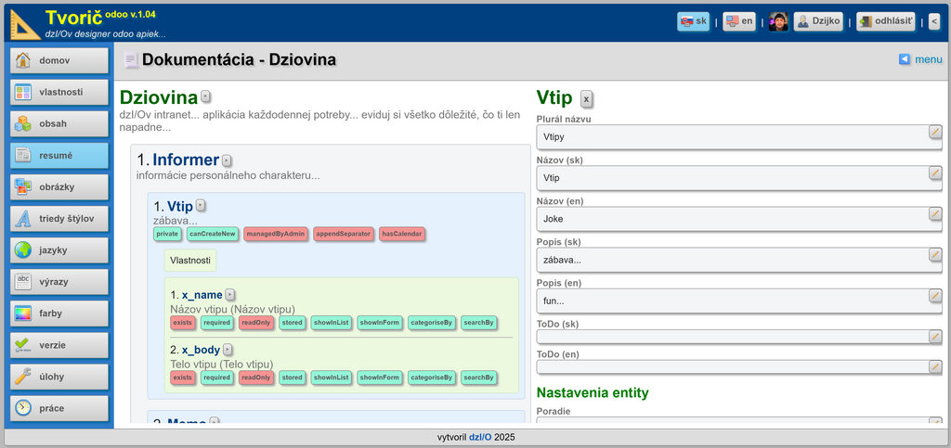Viewport: 951px width, 448px height.
Task: Click the edit pencil on Názov (en)
Action: coord(935,214)
